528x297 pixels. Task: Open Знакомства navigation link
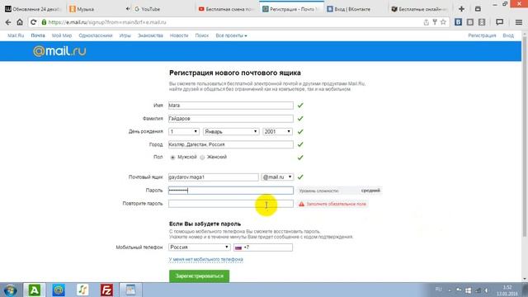coord(150,35)
